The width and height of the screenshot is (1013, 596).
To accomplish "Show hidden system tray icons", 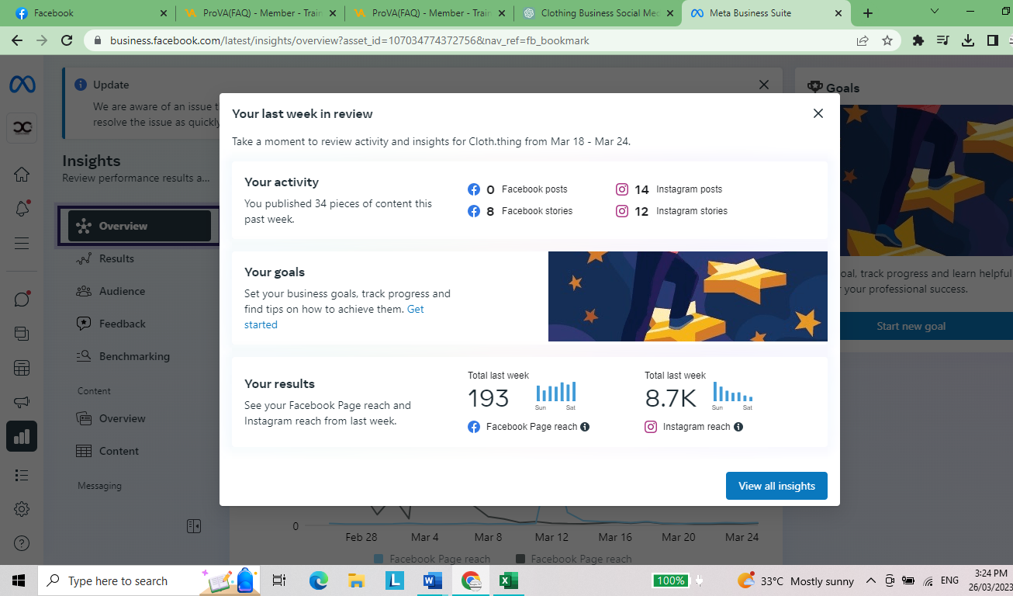I will [x=870, y=580].
